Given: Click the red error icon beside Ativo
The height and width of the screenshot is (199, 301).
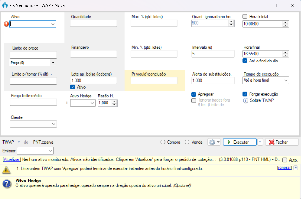Looking at the screenshot, I should tap(6, 25).
